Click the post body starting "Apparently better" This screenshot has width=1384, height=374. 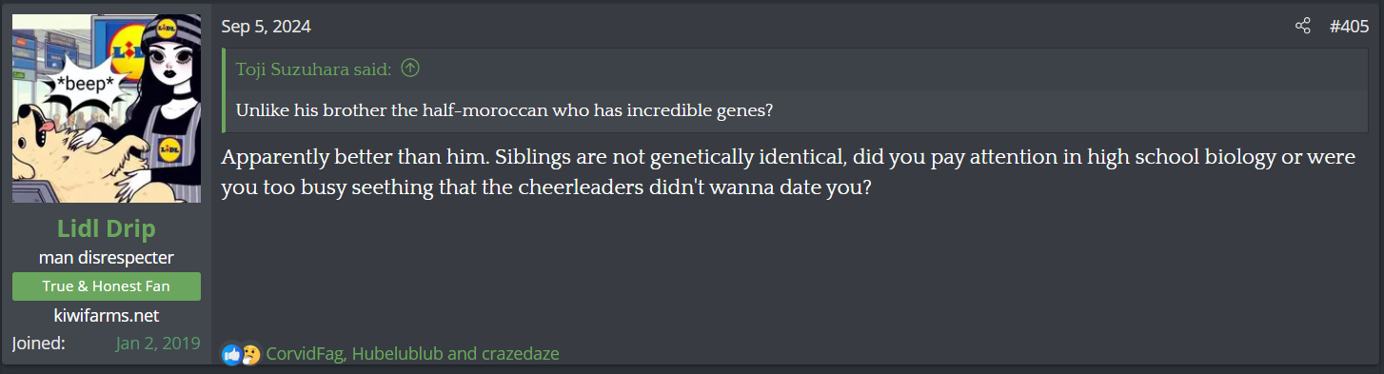coord(788,172)
